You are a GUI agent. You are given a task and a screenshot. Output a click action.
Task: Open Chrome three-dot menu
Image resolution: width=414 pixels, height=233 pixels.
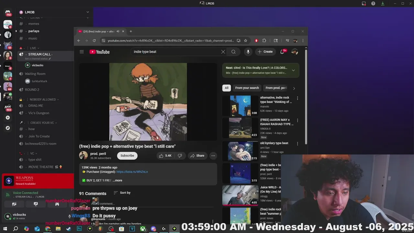pyautogui.click(x=303, y=40)
